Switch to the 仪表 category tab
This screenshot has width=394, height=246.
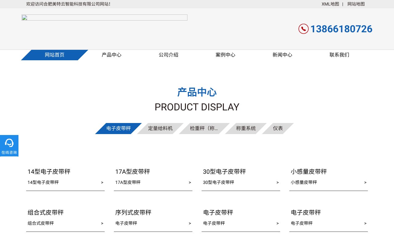278,128
